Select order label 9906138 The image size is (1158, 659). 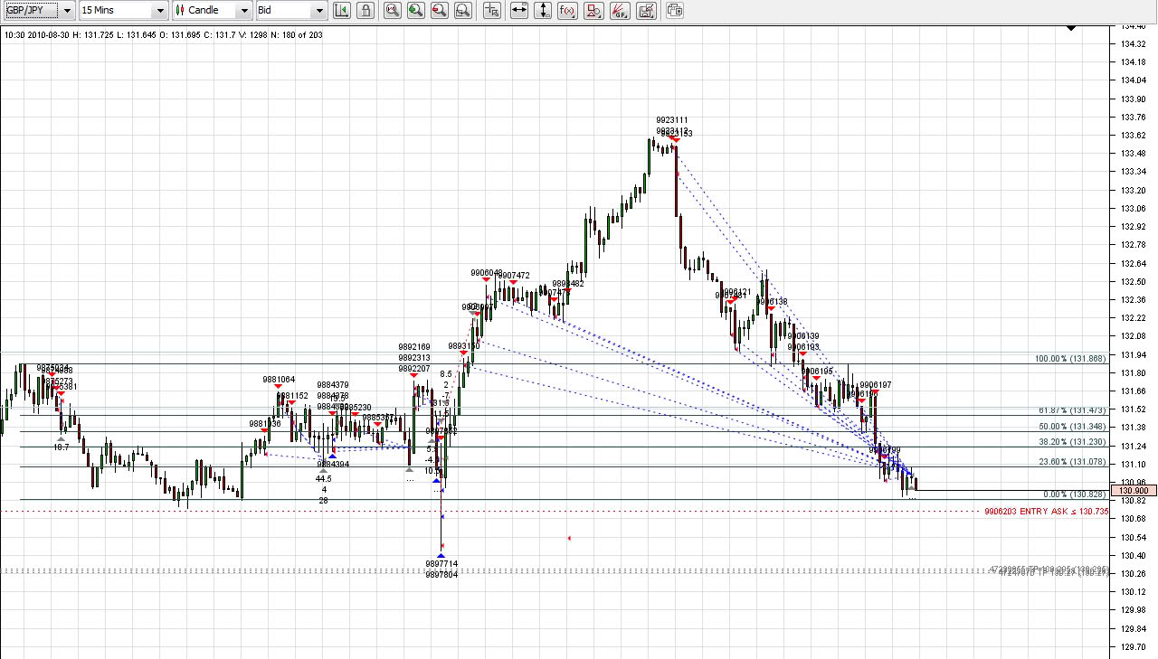(772, 302)
